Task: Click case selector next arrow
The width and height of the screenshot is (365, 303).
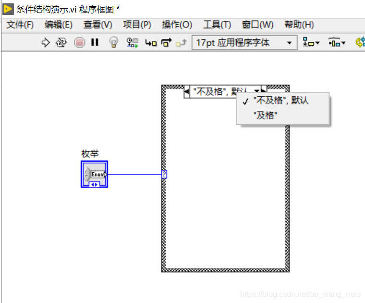Action: 264,90
